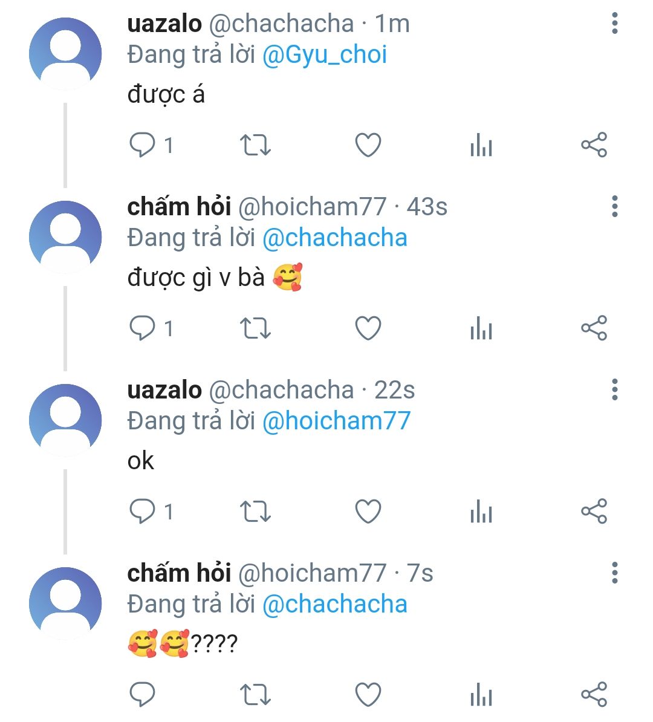Open chấm hỏi's avatar on the "????" tweet
Screen dimensions: 653x722
pos(65,603)
